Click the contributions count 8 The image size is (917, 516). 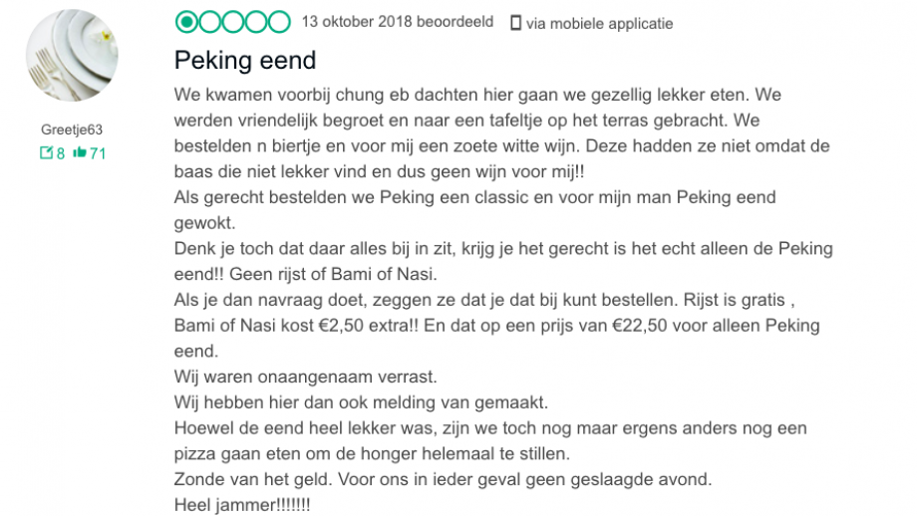60,153
